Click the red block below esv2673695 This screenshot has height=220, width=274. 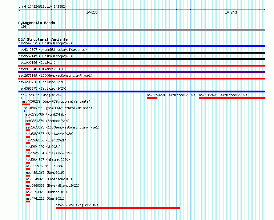(28, 130)
